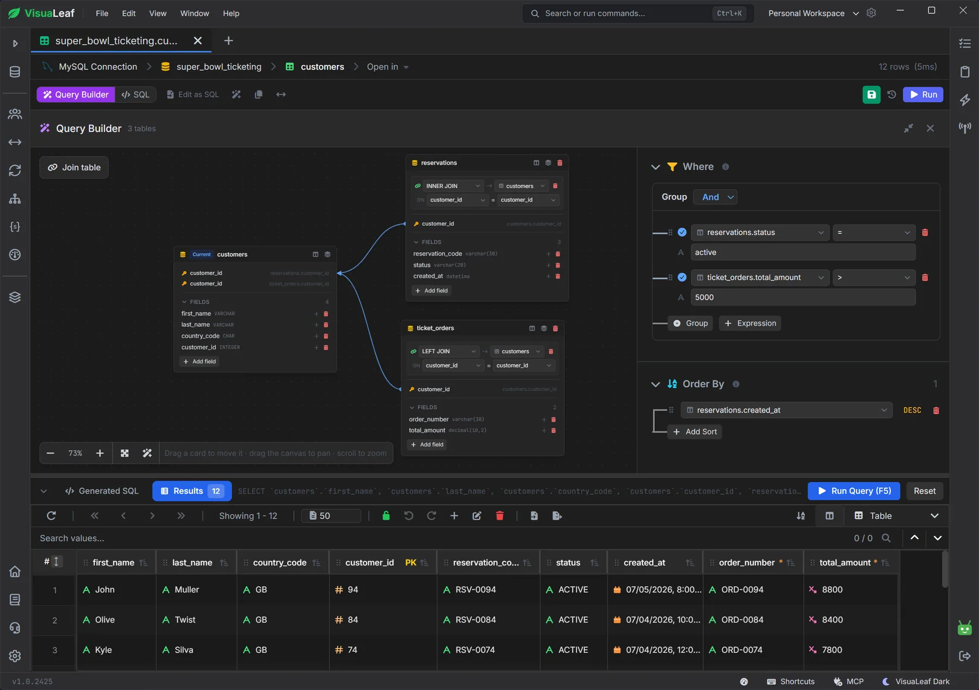Click the green lock icon in results toolbar

[x=386, y=516]
